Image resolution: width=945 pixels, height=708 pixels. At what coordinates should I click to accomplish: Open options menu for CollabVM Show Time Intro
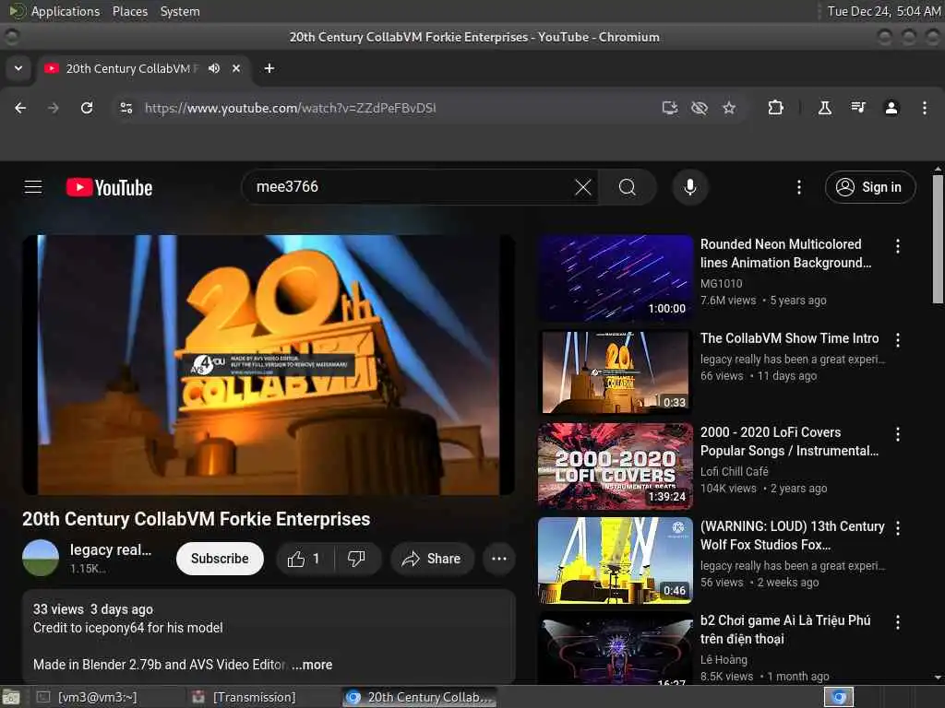(x=898, y=340)
